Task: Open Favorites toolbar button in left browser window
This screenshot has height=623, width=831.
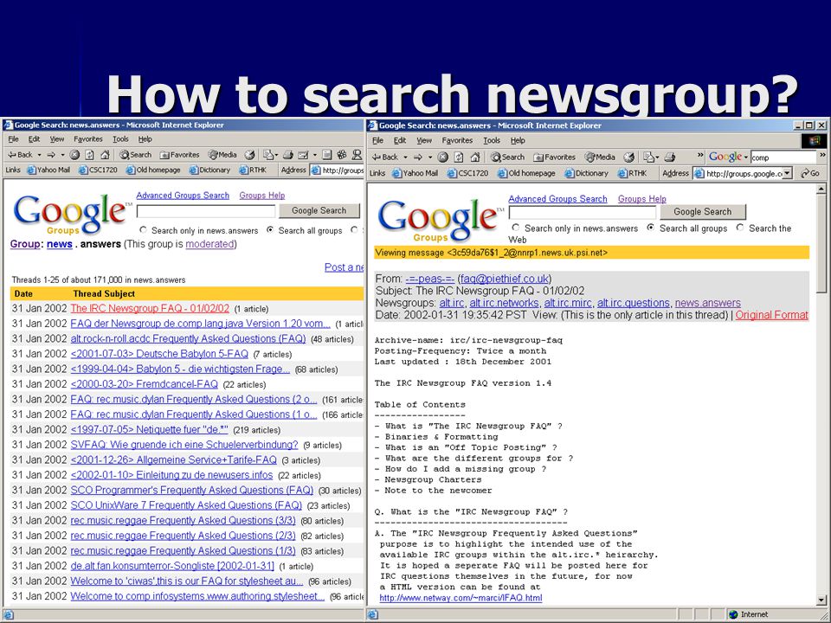Action: click(179, 155)
